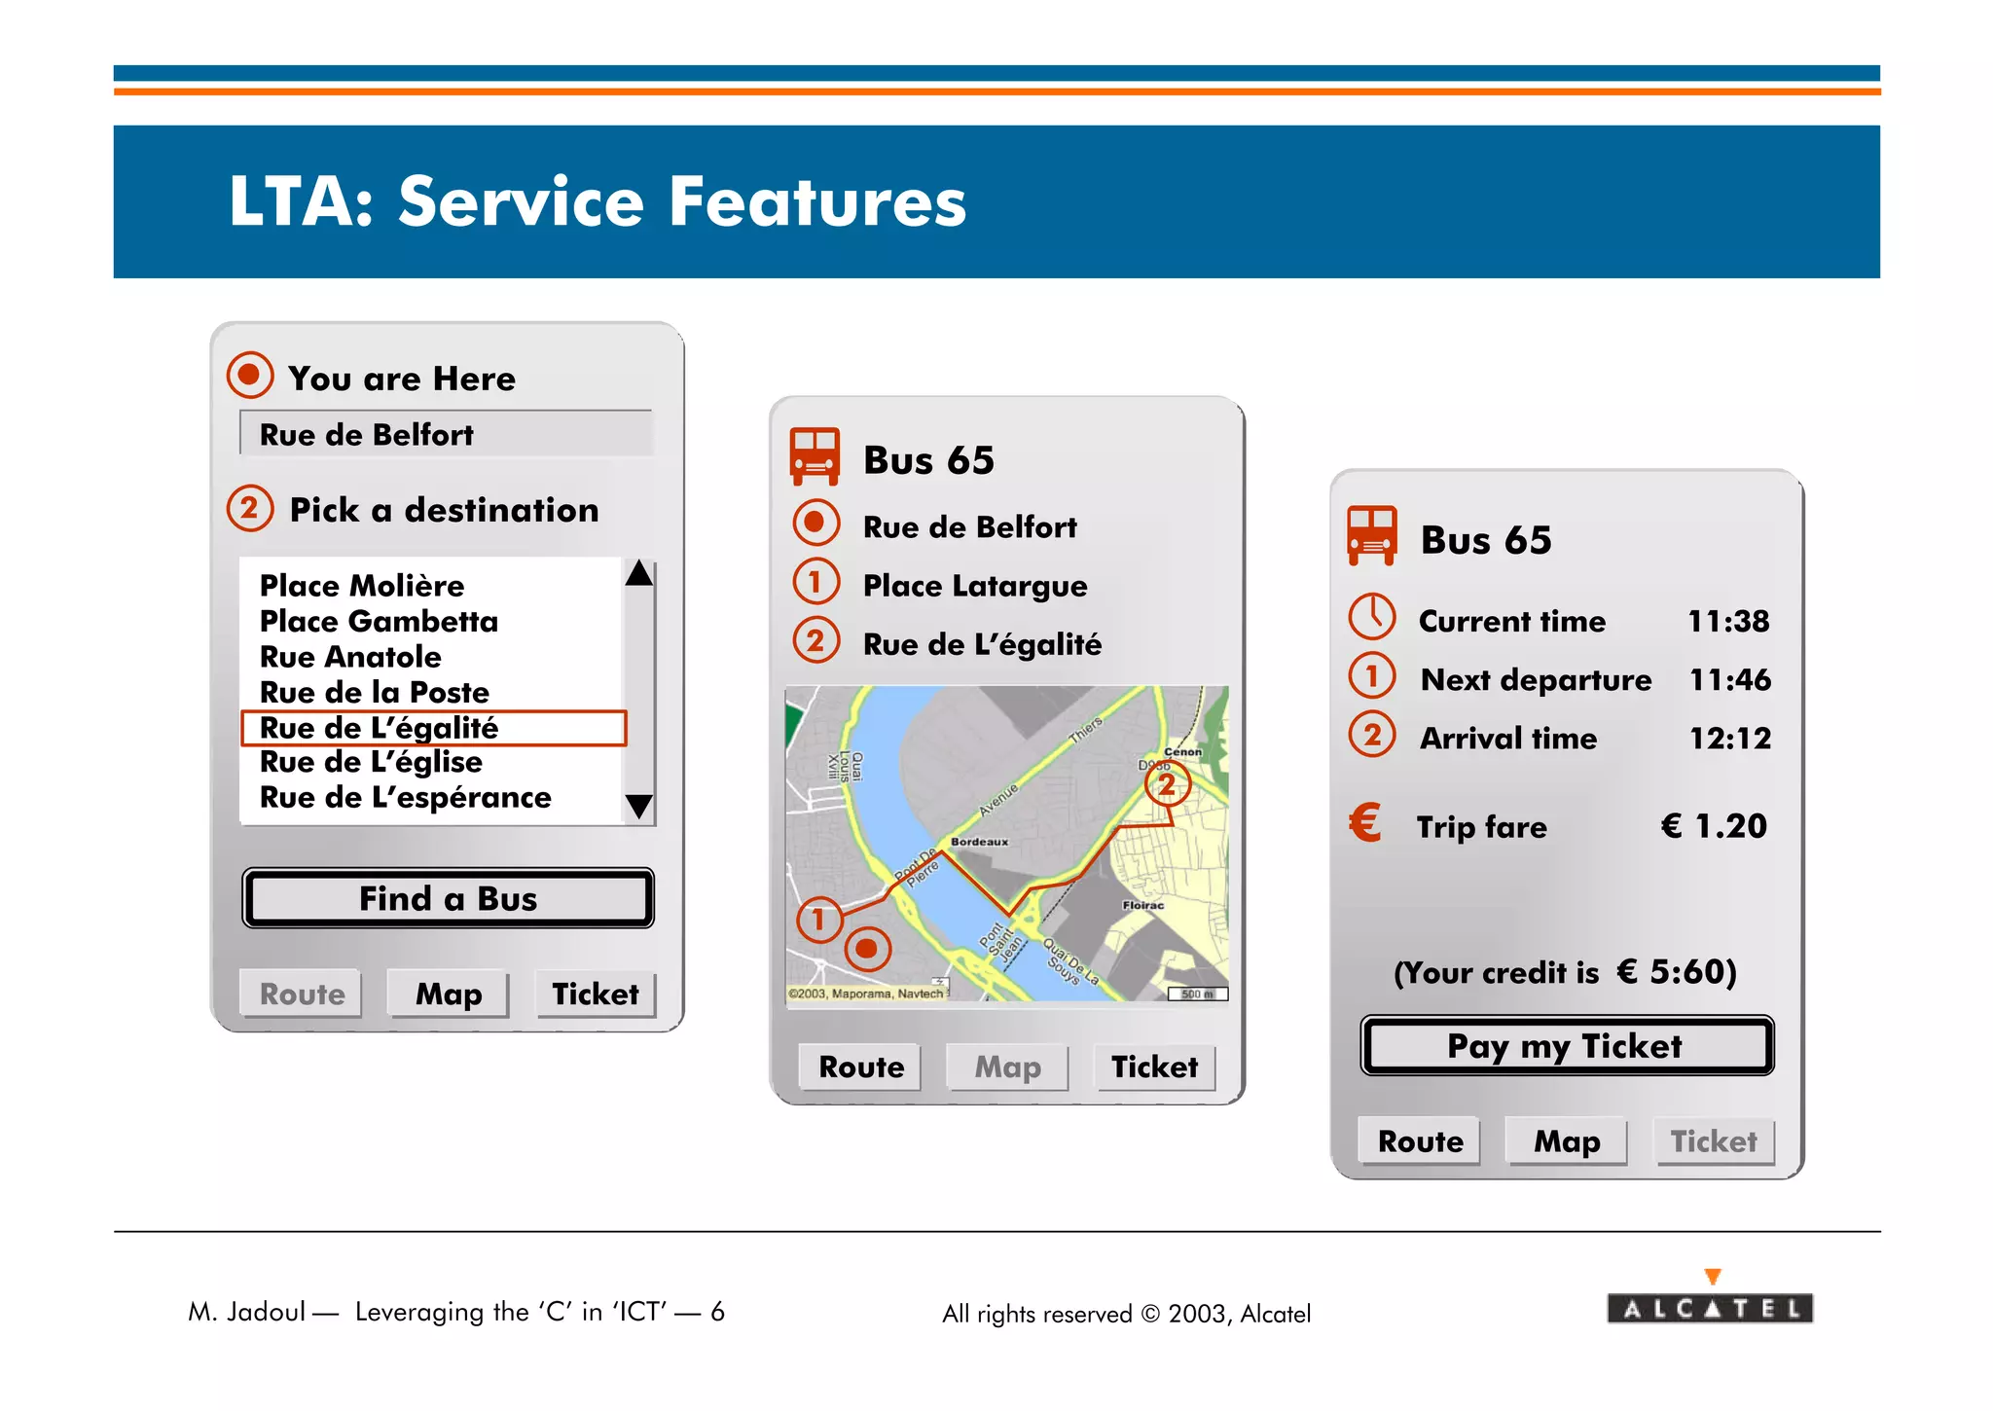Screen dimensions: 1993x1411
Task: Click the Trip fare € 1.20 value
Action: [x=1714, y=825]
